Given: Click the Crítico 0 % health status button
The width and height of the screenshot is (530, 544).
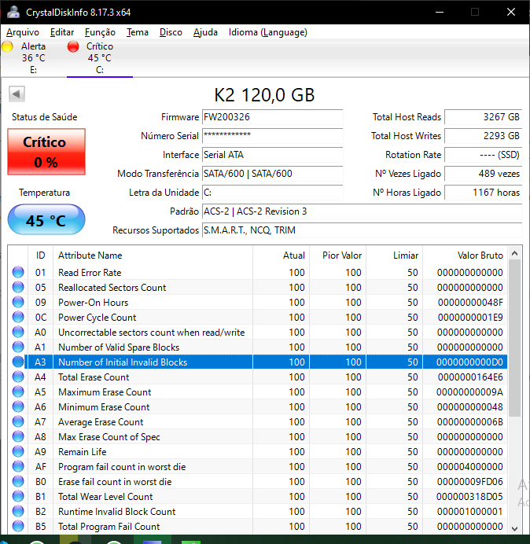Looking at the screenshot, I should coord(46,152).
